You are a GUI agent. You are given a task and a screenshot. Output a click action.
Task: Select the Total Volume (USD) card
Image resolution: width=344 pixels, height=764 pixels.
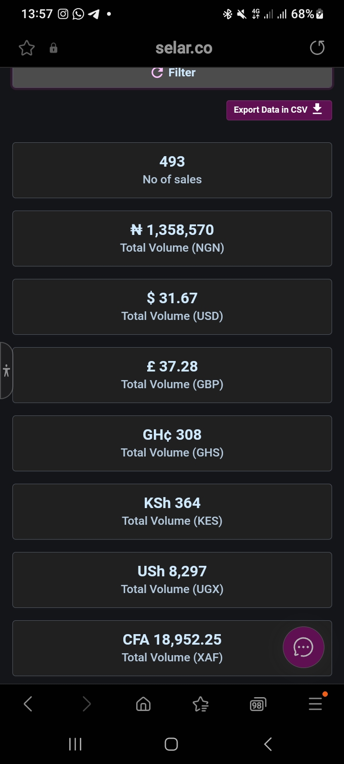coord(172,307)
